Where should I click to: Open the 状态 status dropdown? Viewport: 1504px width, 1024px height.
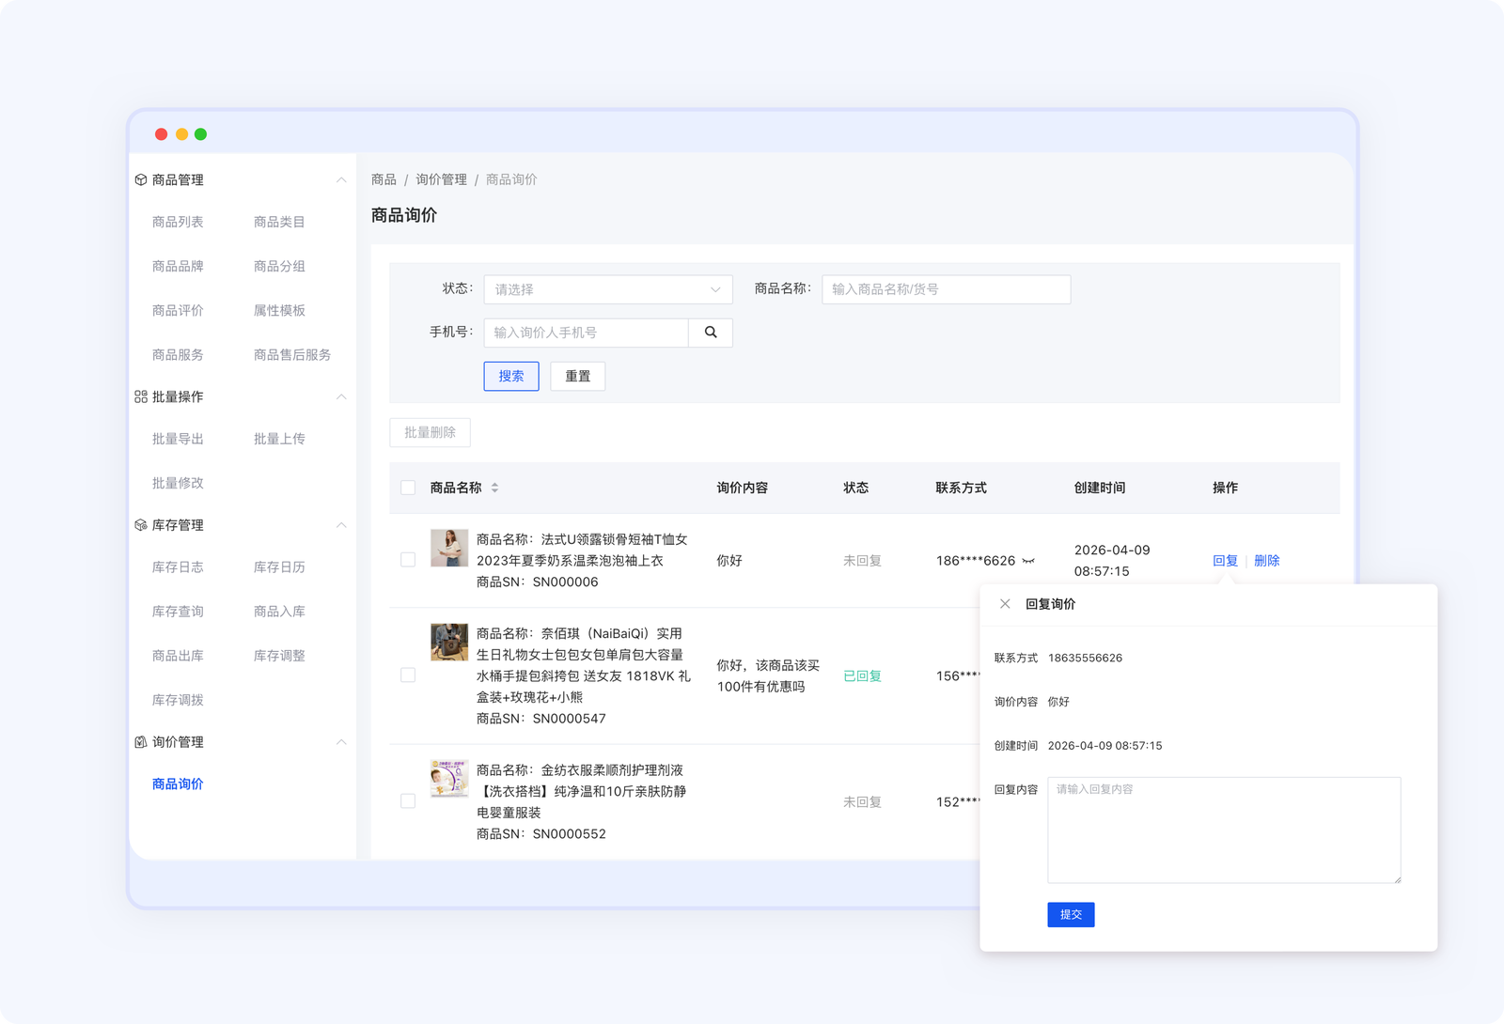[x=607, y=289]
